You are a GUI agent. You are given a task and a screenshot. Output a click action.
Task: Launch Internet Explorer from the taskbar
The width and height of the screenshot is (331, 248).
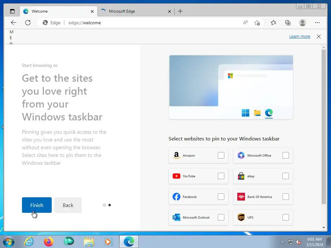click(29, 242)
